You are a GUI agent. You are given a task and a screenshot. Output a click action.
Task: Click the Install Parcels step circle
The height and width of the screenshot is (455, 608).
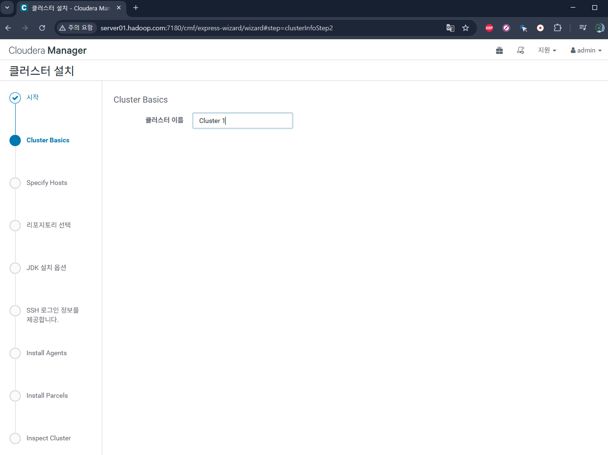pos(15,396)
